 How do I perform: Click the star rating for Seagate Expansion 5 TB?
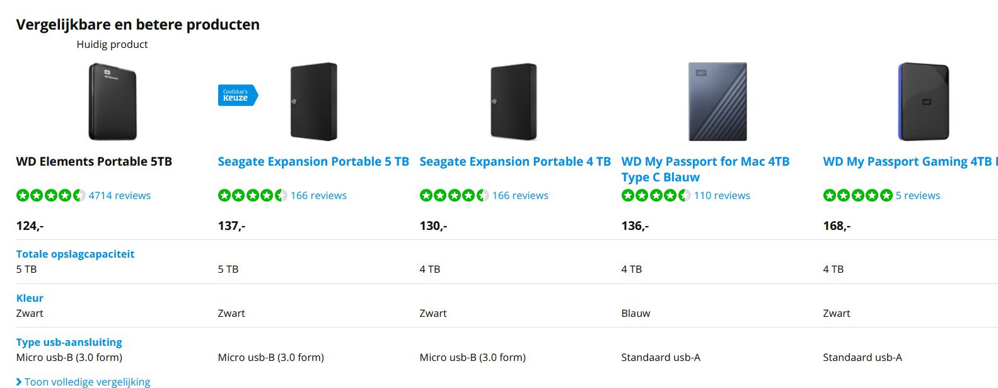coord(253,195)
